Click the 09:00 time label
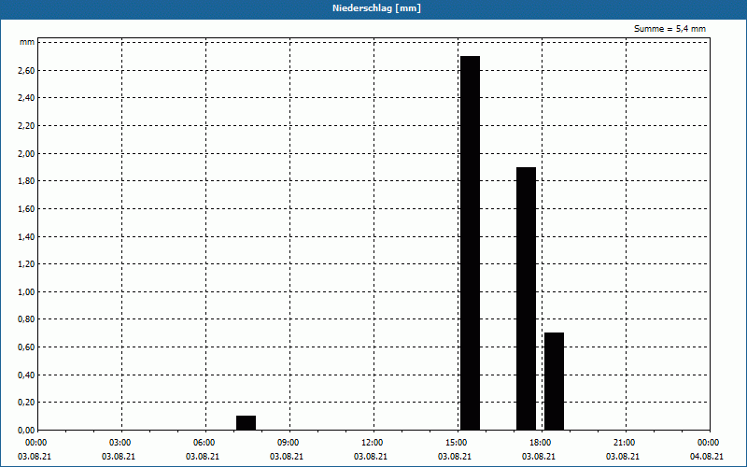 [x=289, y=443]
